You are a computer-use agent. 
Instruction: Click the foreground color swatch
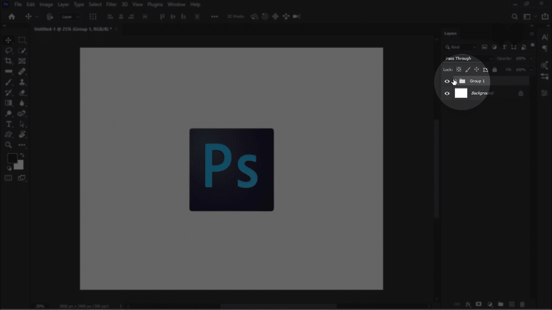pyautogui.click(x=12, y=158)
